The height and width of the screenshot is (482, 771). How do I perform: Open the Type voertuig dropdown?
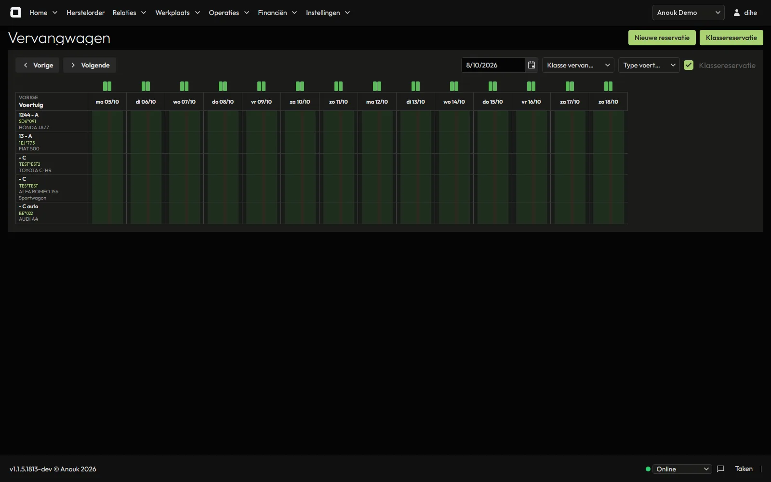tap(649, 65)
